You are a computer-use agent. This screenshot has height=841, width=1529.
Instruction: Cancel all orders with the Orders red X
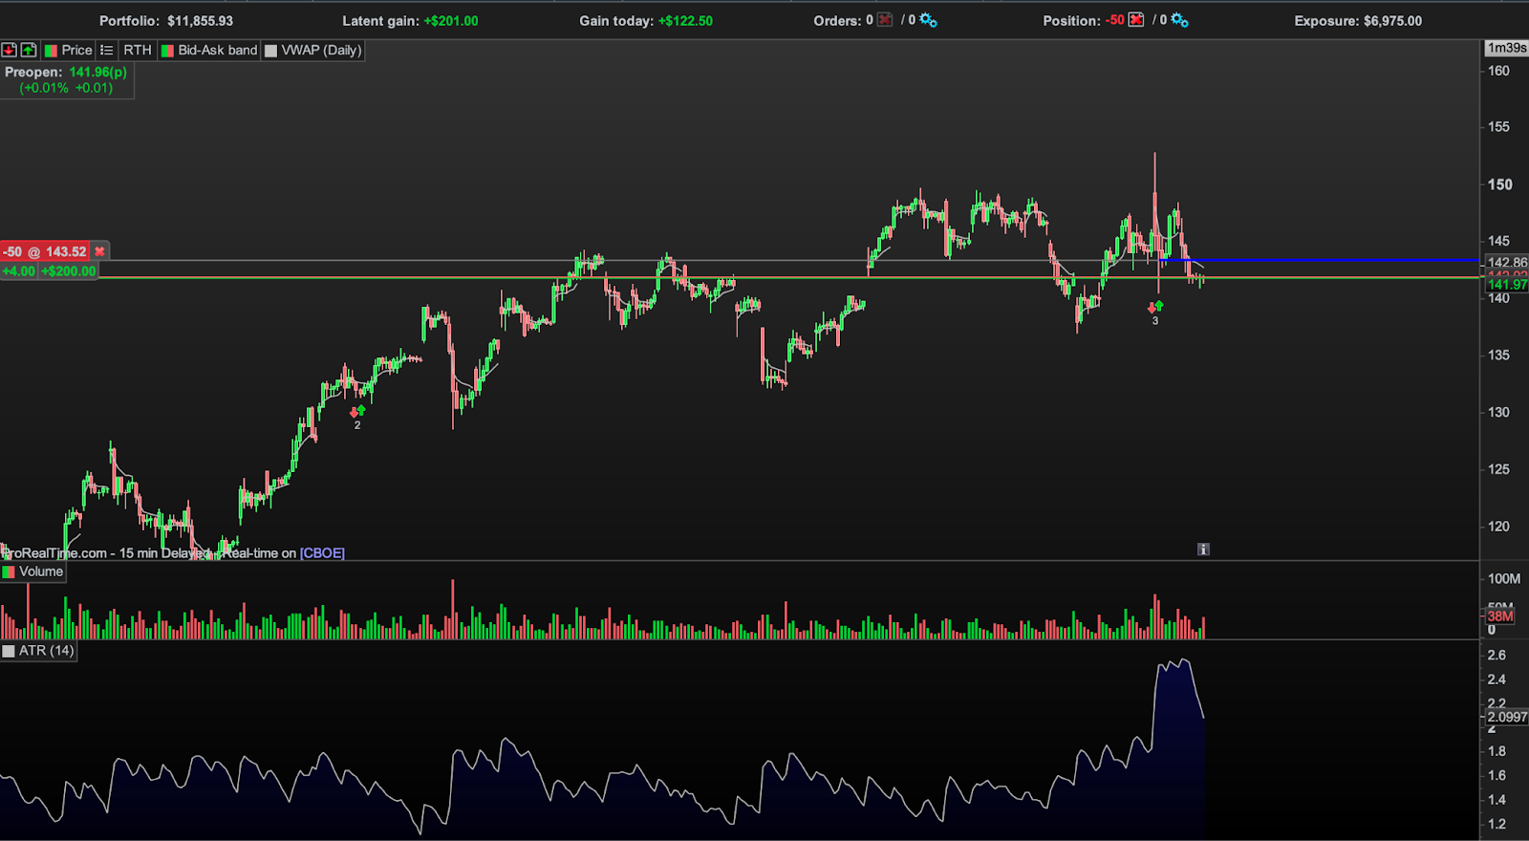tap(884, 20)
